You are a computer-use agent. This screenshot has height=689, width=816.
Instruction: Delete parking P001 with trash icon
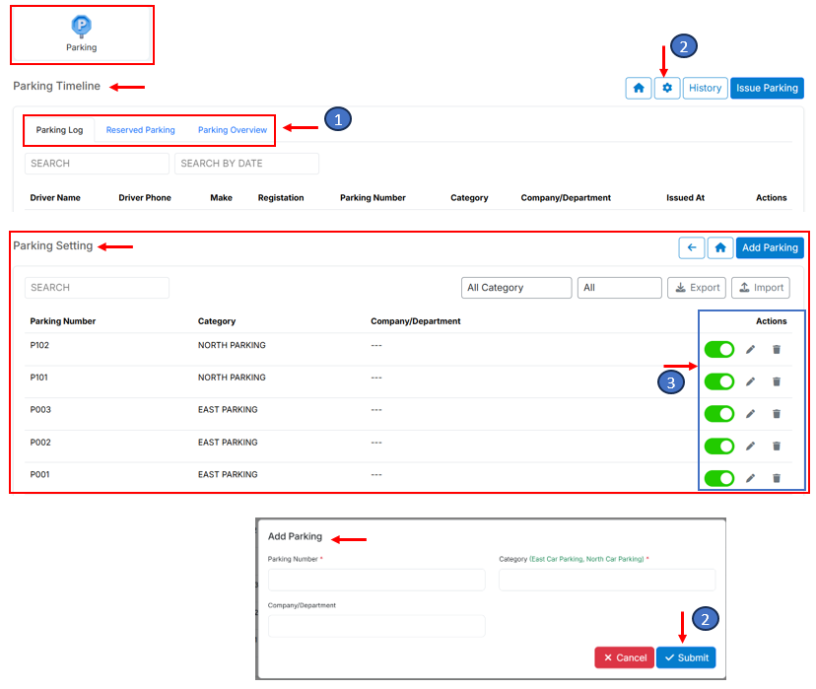pyautogui.click(x=777, y=478)
